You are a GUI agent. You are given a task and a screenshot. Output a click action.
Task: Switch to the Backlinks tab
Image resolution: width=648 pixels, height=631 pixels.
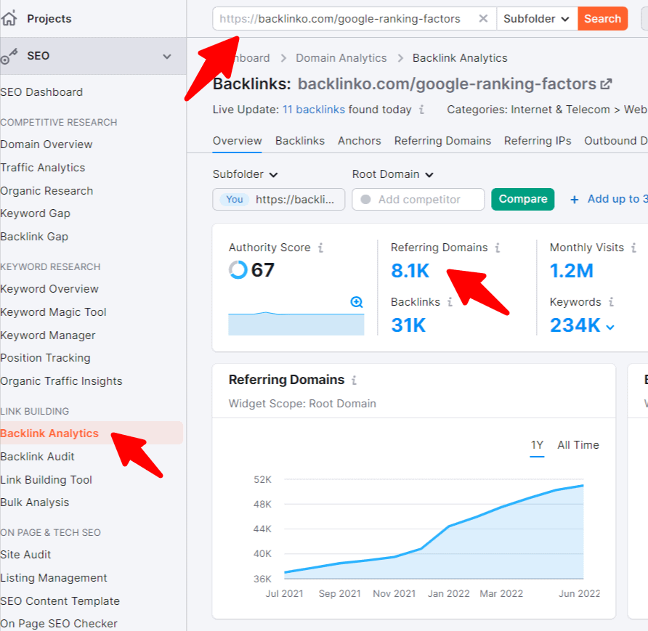[x=300, y=141]
